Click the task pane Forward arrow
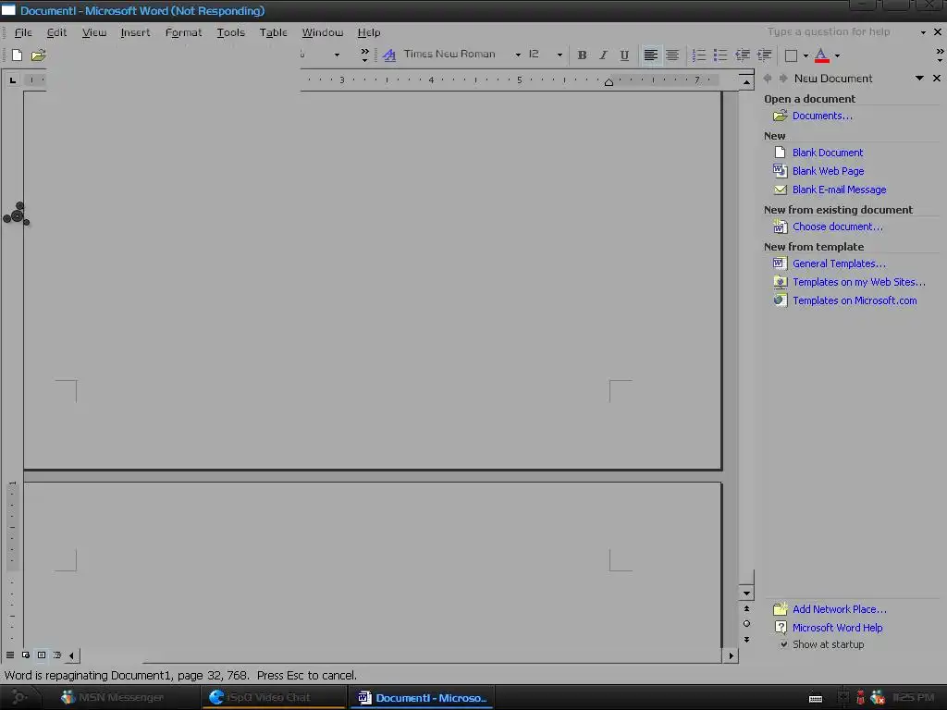 click(782, 78)
